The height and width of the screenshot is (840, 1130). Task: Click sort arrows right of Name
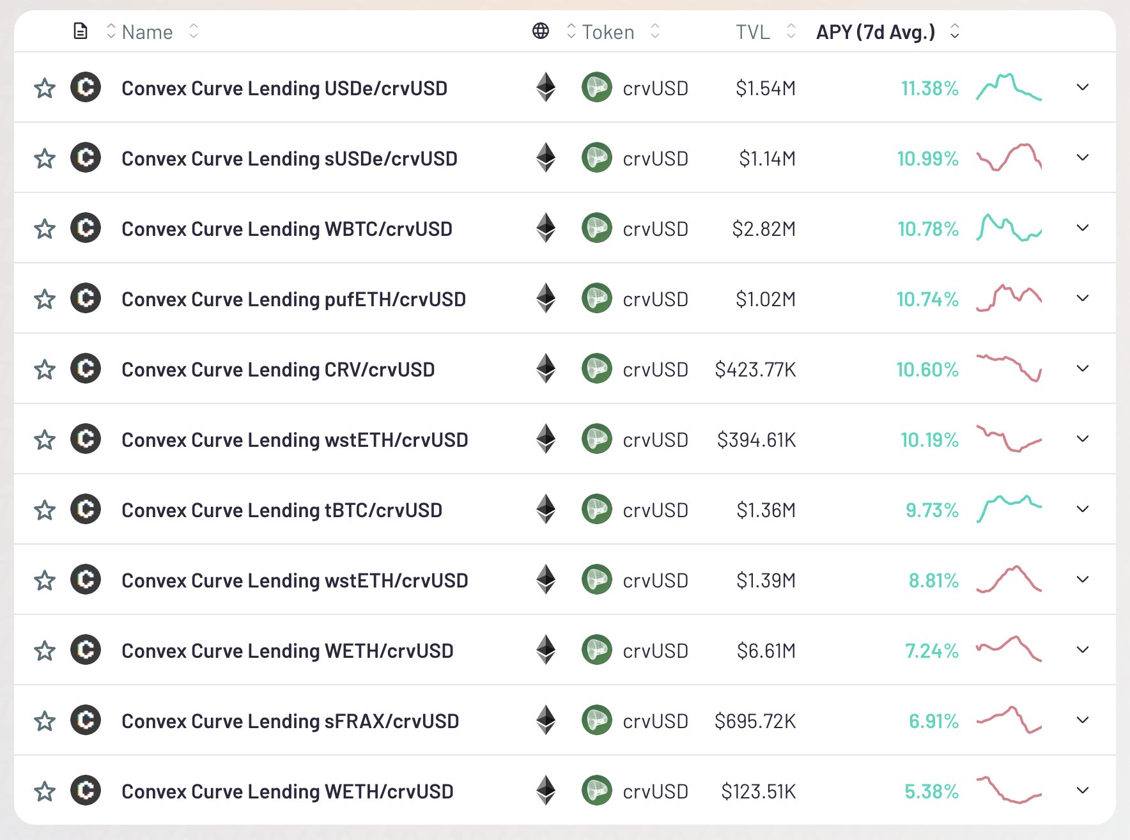coord(194,31)
